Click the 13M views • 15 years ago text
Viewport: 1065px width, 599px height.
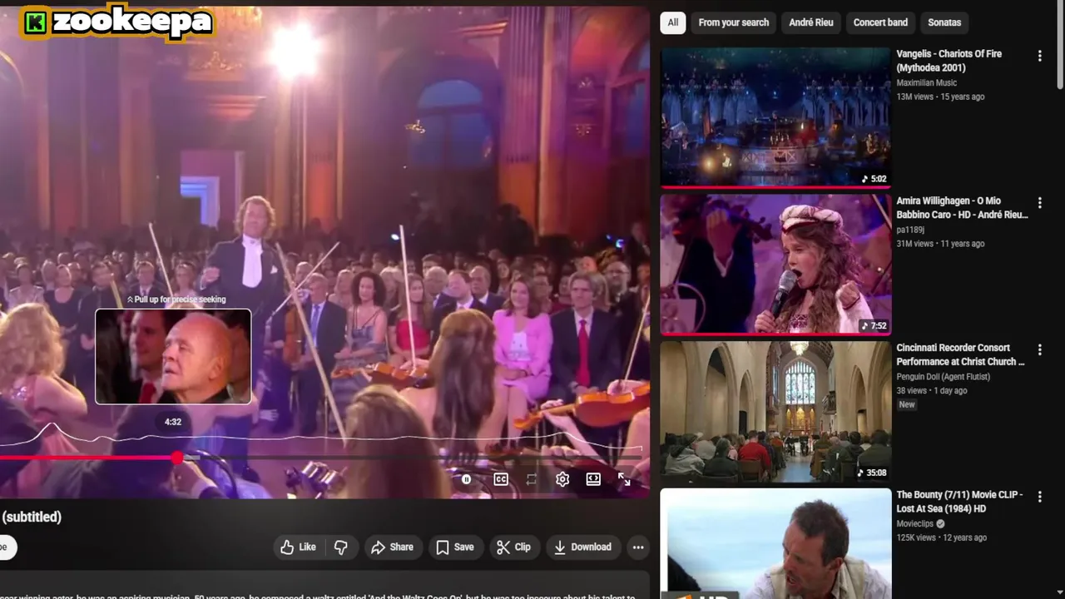pyautogui.click(x=940, y=97)
